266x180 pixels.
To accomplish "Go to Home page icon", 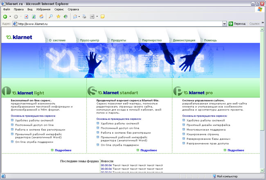I will 41,17.
